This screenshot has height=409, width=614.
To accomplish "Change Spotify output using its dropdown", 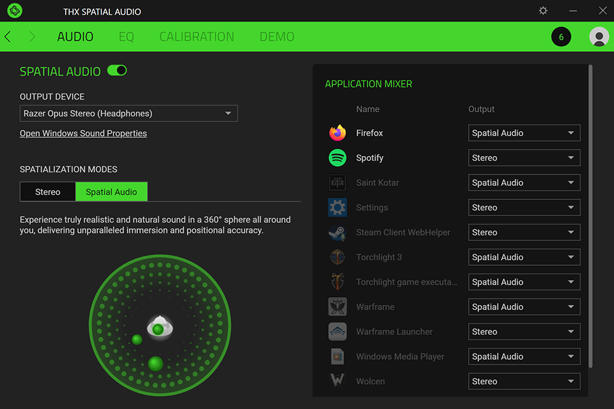I will coord(524,158).
